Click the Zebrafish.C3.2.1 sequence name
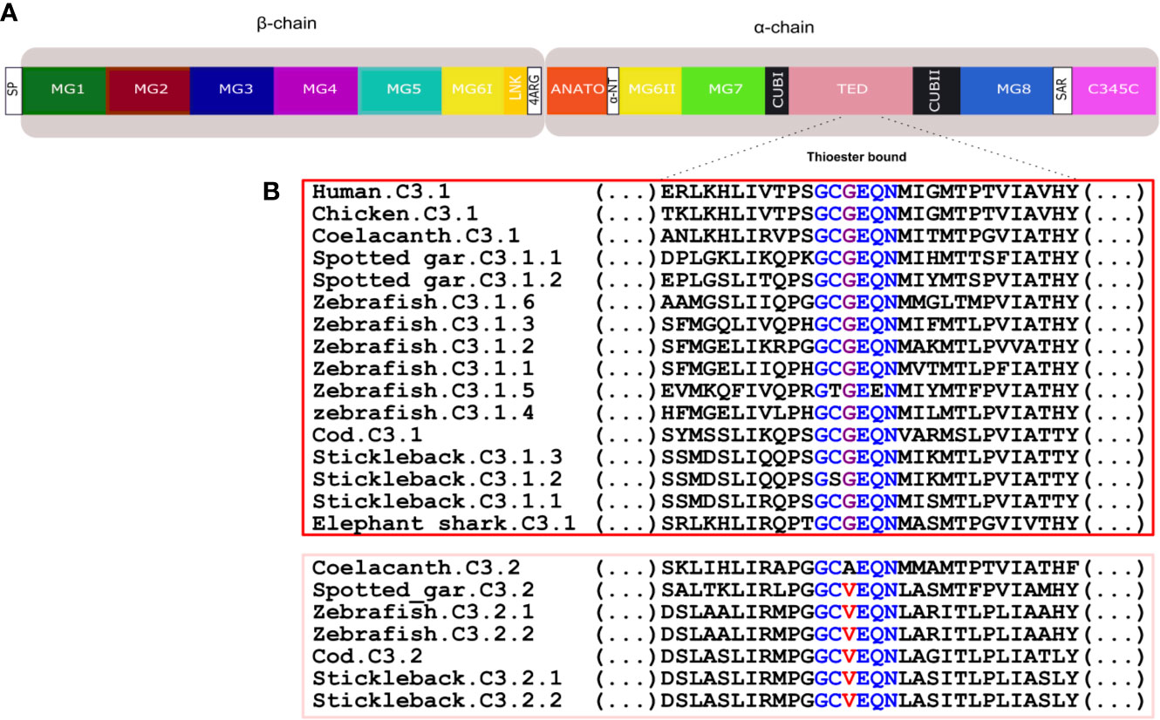This screenshot has width=1160, height=720. 423,611
